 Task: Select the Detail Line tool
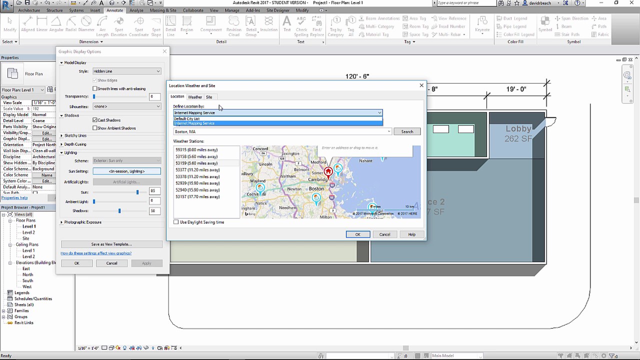click(x=170, y=27)
